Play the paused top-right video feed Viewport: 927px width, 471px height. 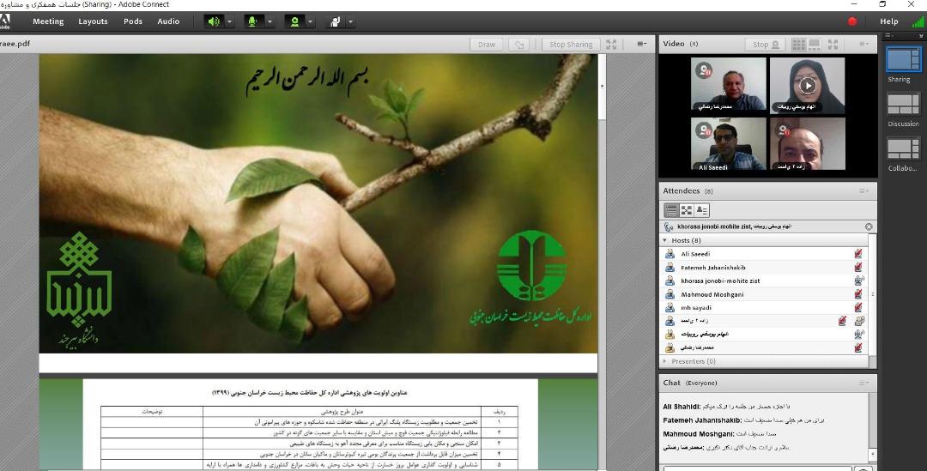(x=807, y=85)
